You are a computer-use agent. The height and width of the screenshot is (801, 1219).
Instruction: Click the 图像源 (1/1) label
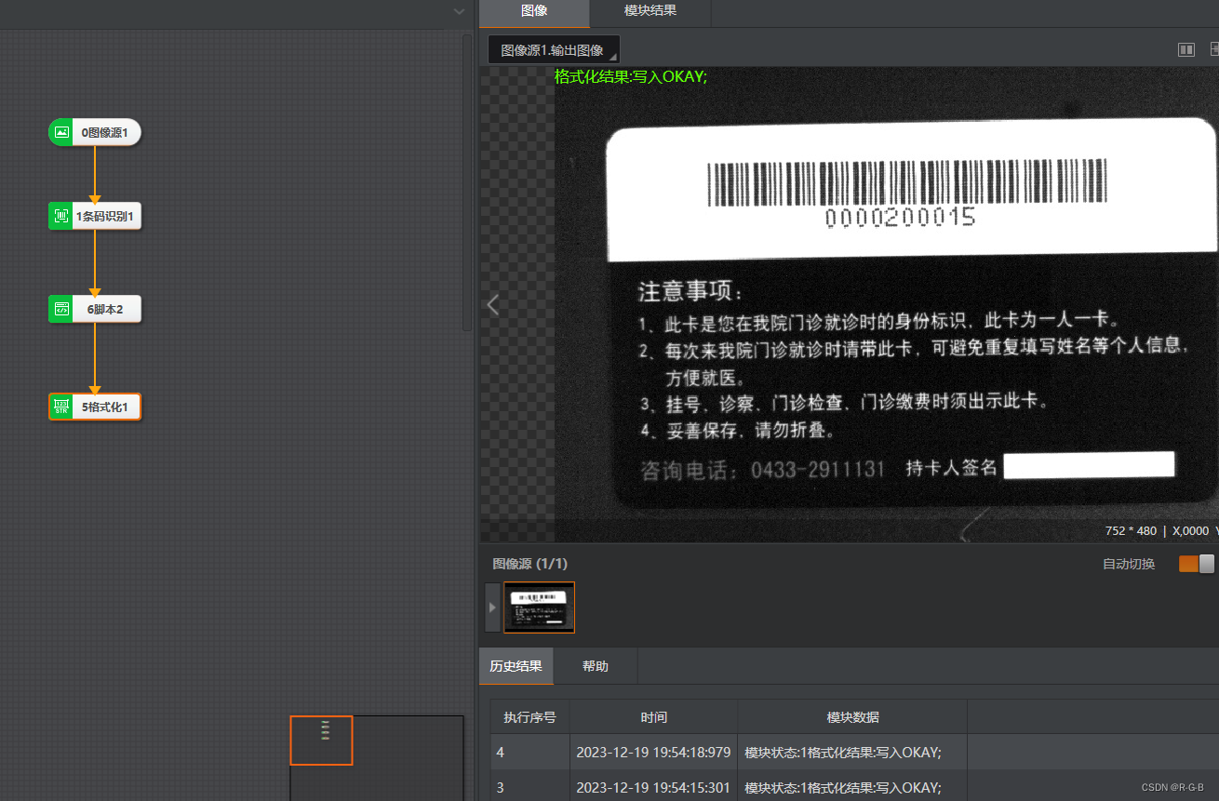pos(530,564)
